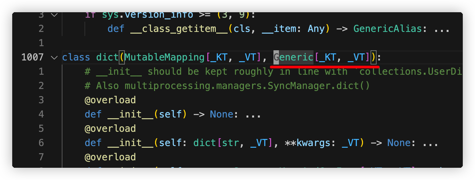Click the Any type annotation
Screen dimensions: 475x180
coord(316,29)
